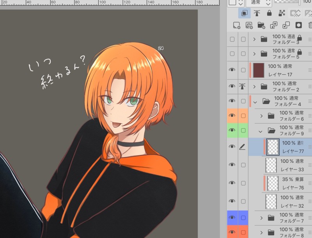This screenshot has width=312, height=238.
Task: Click レイヤー 77 layer thumbnail
Action: pos(273,147)
